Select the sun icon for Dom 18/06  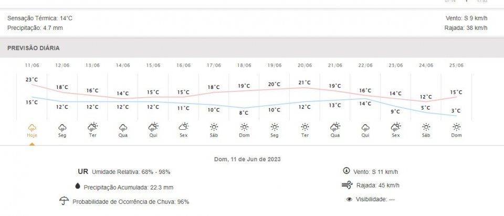(244, 127)
